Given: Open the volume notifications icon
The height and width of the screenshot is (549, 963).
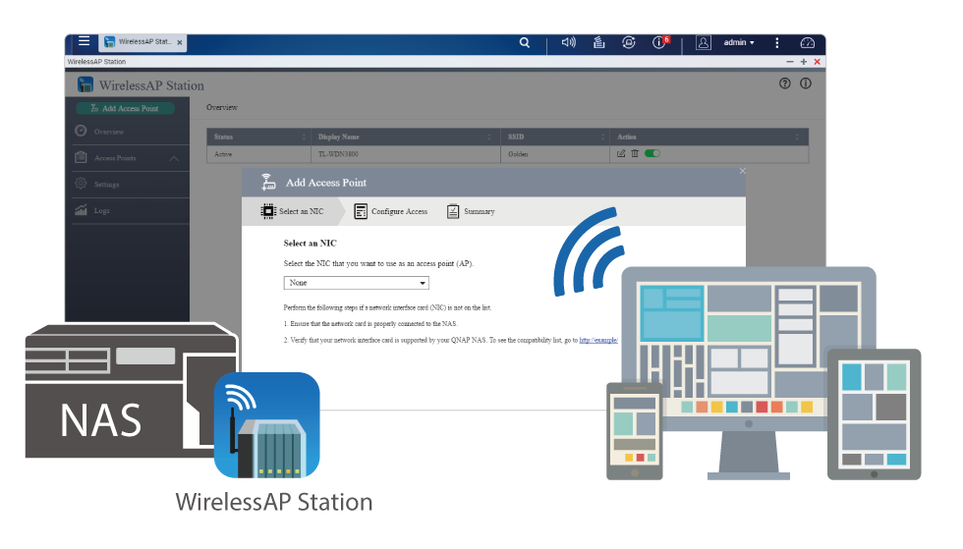Looking at the screenshot, I should [568, 43].
